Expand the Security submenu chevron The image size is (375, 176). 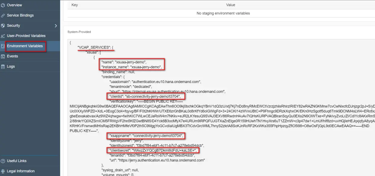(56, 26)
